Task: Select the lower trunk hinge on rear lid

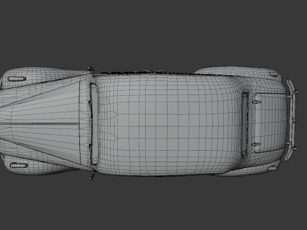Action: 256,144
